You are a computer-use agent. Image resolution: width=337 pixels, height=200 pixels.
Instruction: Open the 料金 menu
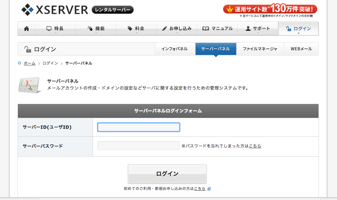136,28
